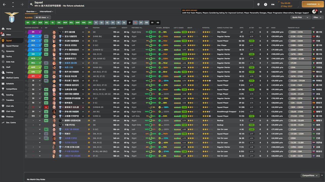Viewport: 325px width, 182px height.
Task: Select the STC position tab
Action: [x=90, y=22]
